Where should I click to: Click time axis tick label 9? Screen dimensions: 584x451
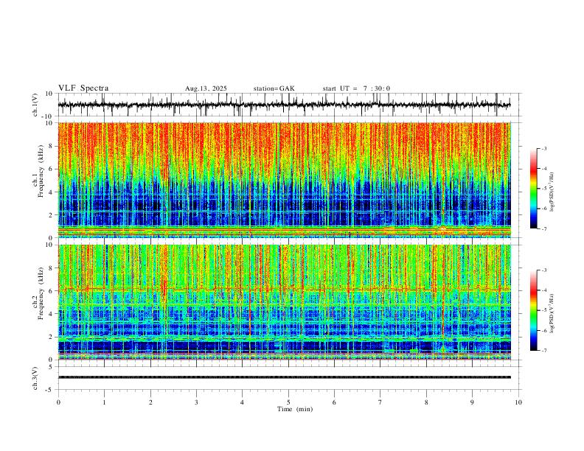pos(472,402)
